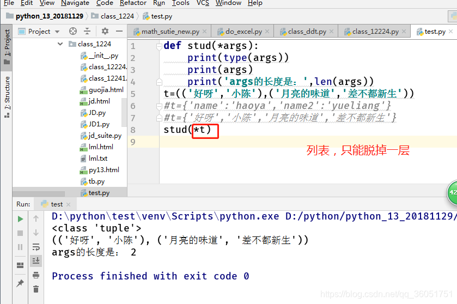The width and height of the screenshot is (457, 304).
Task: Open the Tools menu
Action: (x=180, y=3)
